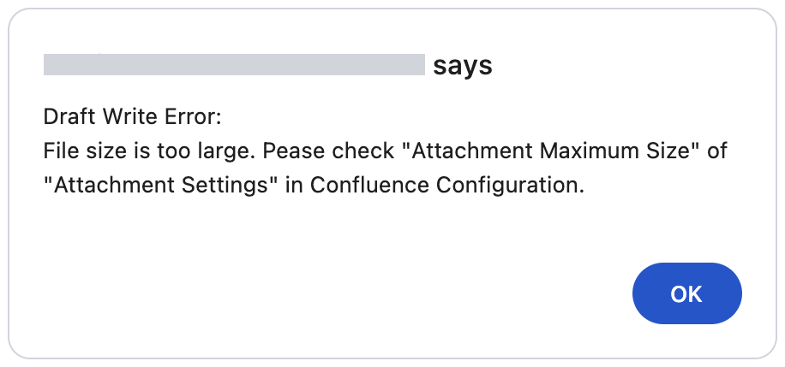Click the word "Draft" in the error
Screen dimensions: 785x367
coord(67,116)
